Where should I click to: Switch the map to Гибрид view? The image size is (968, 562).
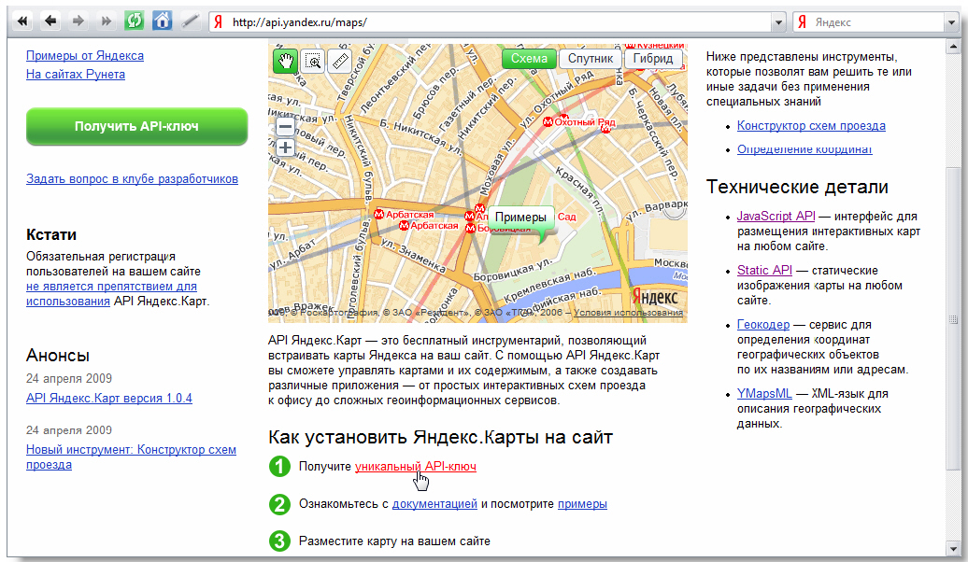tap(652, 59)
